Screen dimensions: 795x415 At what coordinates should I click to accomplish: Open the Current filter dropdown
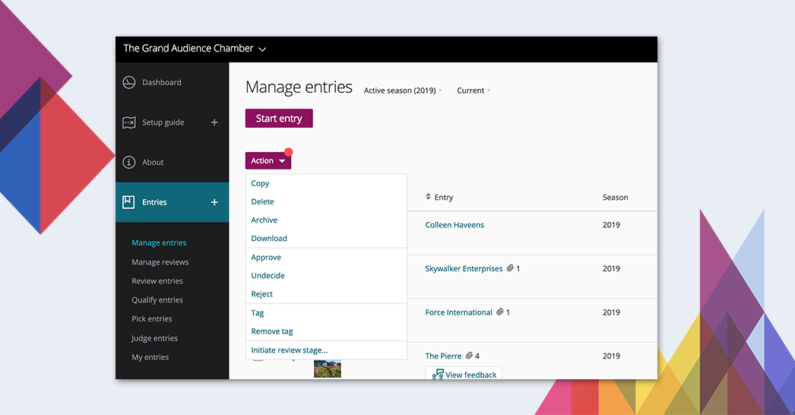point(474,90)
